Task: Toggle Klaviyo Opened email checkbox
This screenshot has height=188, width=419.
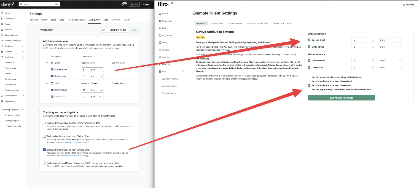Action: pyautogui.click(x=52, y=69)
